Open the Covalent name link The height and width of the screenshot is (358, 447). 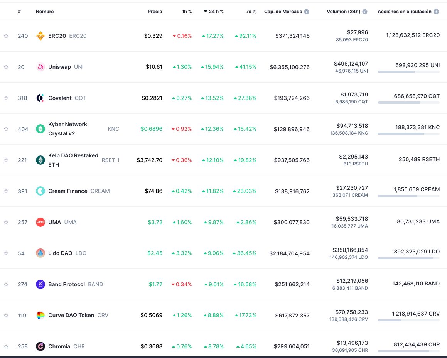pyautogui.click(x=60, y=98)
